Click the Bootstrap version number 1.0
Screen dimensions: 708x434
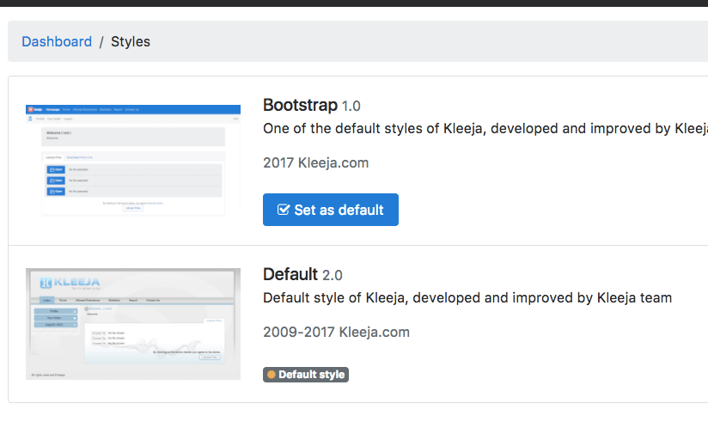tap(351, 106)
